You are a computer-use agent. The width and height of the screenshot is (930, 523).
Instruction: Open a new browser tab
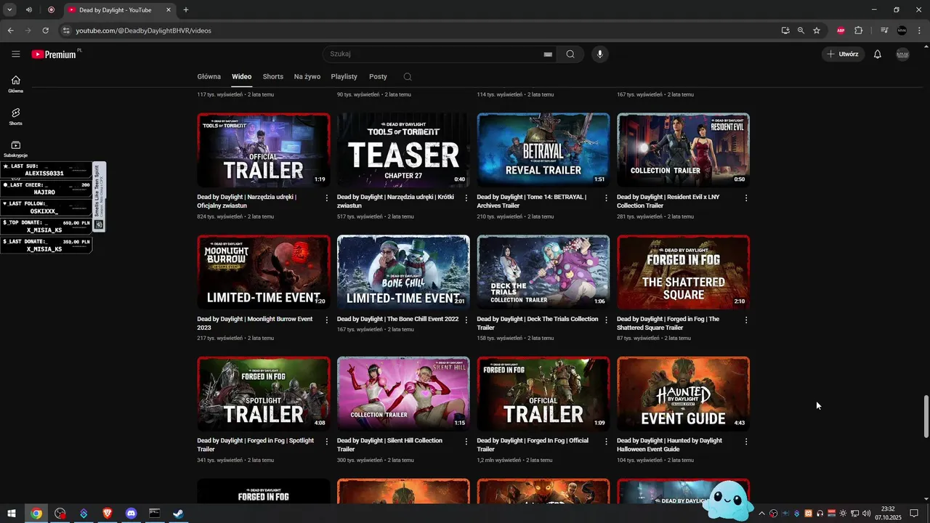[x=186, y=9]
